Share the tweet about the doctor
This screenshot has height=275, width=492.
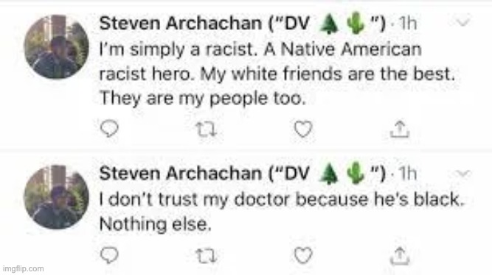click(x=400, y=255)
